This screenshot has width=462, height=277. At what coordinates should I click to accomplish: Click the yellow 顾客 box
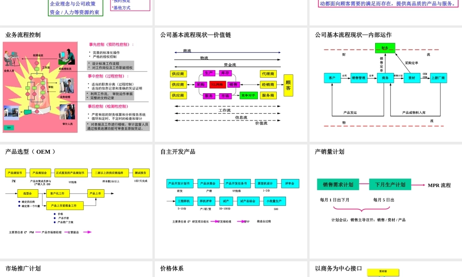click(288, 85)
